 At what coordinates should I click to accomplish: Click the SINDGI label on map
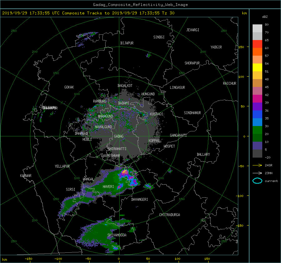159,37
